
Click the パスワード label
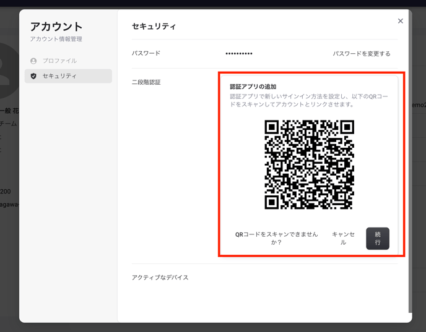pos(146,53)
